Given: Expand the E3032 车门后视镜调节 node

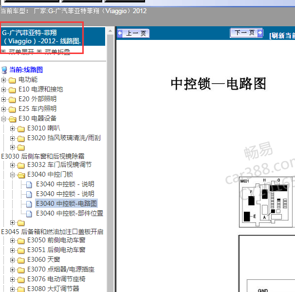Looking at the screenshot, I should (12, 165).
